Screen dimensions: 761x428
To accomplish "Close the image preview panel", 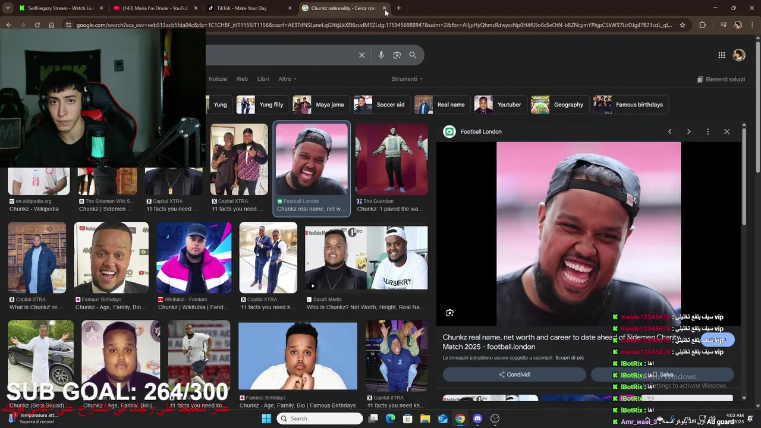I will click(727, 131).
